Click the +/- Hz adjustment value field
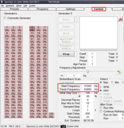 pyautogui.click(x=74, y=76)
